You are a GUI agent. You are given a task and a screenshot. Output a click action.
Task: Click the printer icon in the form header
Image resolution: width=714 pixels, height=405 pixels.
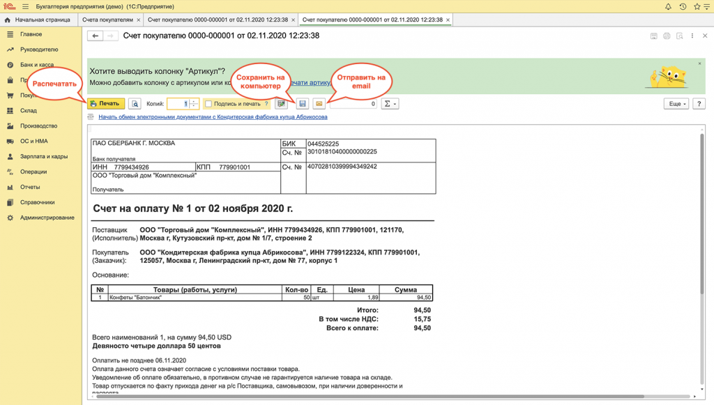(667, 36)
